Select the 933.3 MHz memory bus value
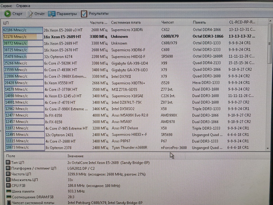 76,191
